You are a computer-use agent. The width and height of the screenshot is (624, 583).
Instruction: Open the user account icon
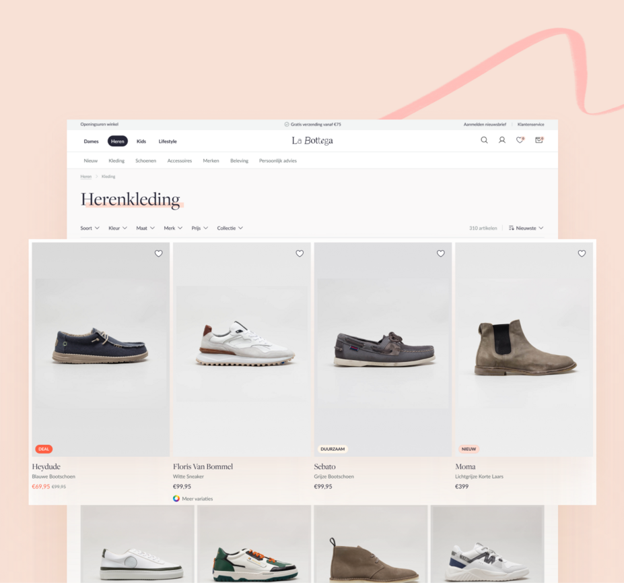click(x=501, y=140)
